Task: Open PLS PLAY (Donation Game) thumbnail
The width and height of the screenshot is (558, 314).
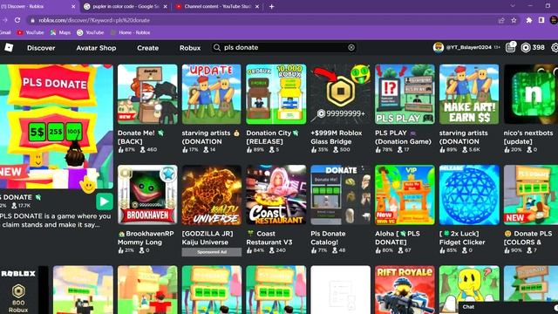Action: tap(405, 94)
